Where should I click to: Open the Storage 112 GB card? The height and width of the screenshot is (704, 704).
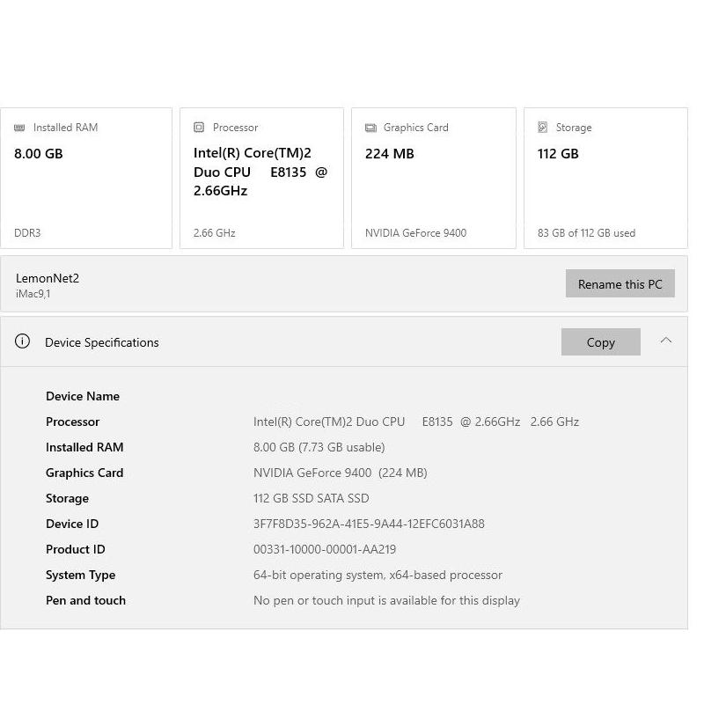[605, 178]
